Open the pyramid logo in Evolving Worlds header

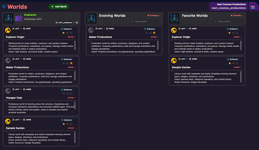click(x=91, y=18)
